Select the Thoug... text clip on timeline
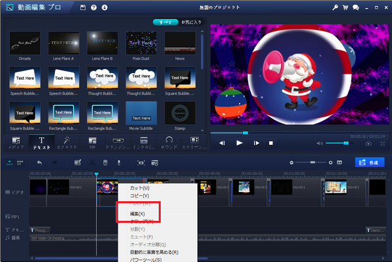 40,230
